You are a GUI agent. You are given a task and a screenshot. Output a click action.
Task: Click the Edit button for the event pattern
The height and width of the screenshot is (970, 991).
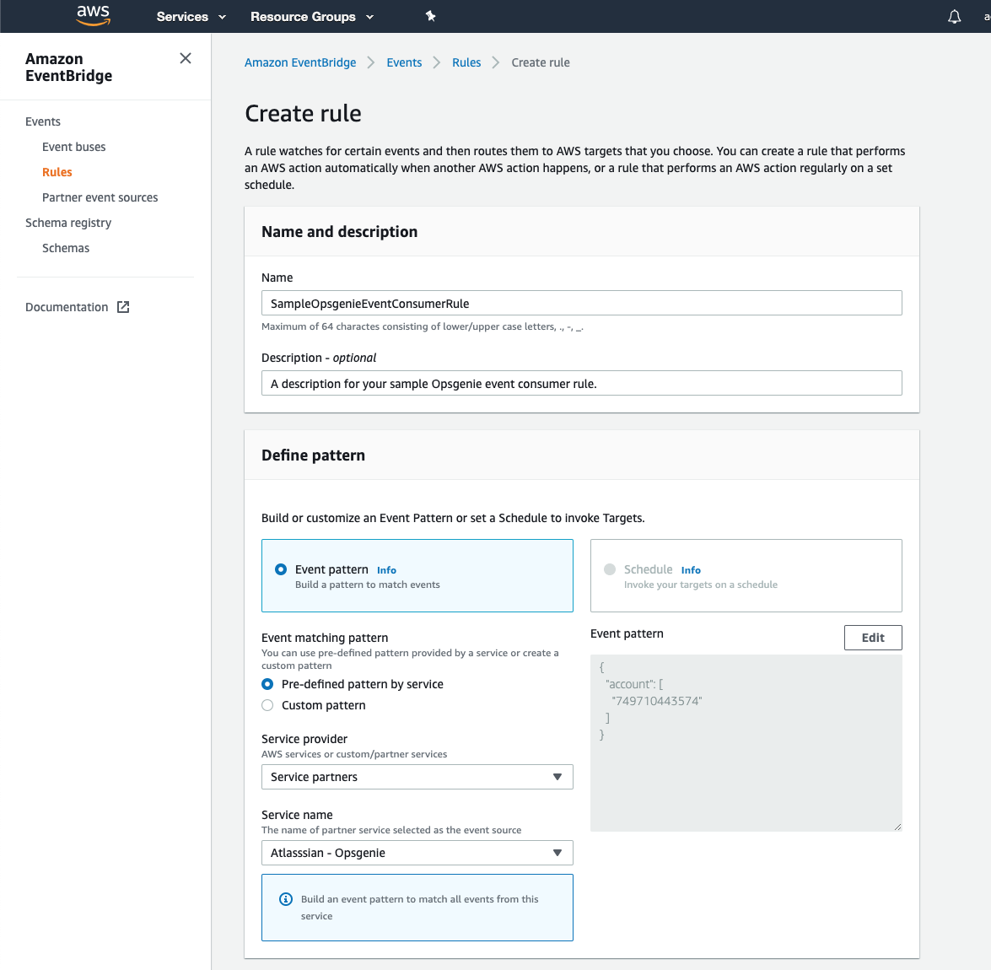[872, 637]
